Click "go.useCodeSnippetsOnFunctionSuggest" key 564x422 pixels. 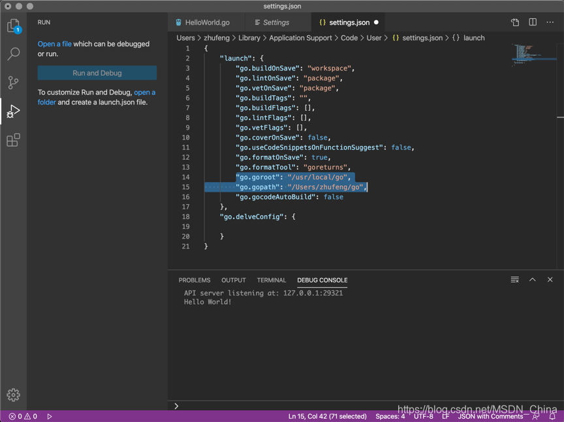[309, 147]
